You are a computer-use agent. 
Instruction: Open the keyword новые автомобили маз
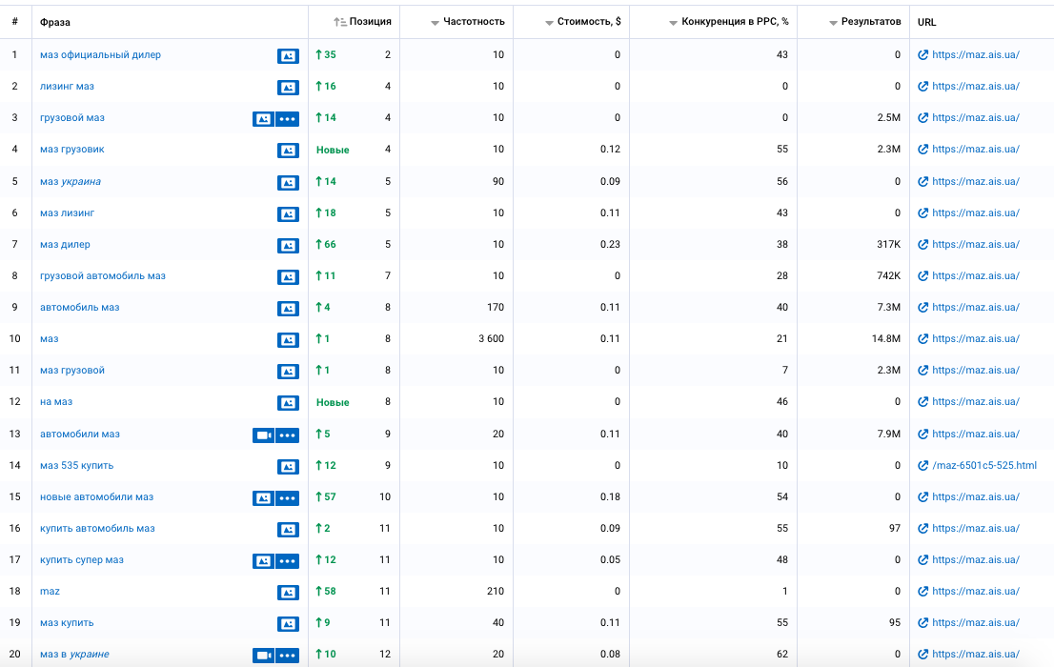pyautogui.click(x=97, y=496)
